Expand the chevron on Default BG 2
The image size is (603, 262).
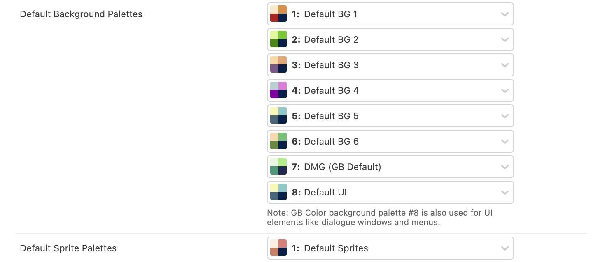click(x=505, y=40)
